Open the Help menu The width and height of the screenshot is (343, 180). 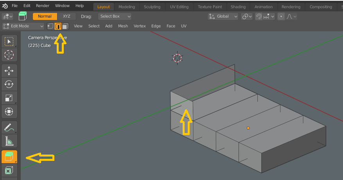point(80,6)
